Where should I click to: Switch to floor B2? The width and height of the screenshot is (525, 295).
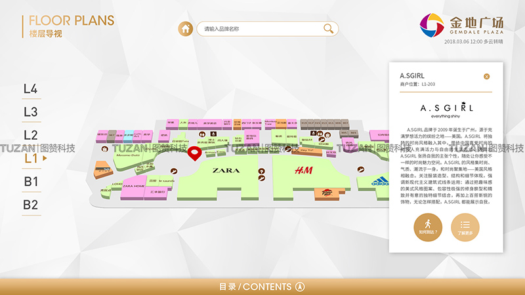point(31,205)
